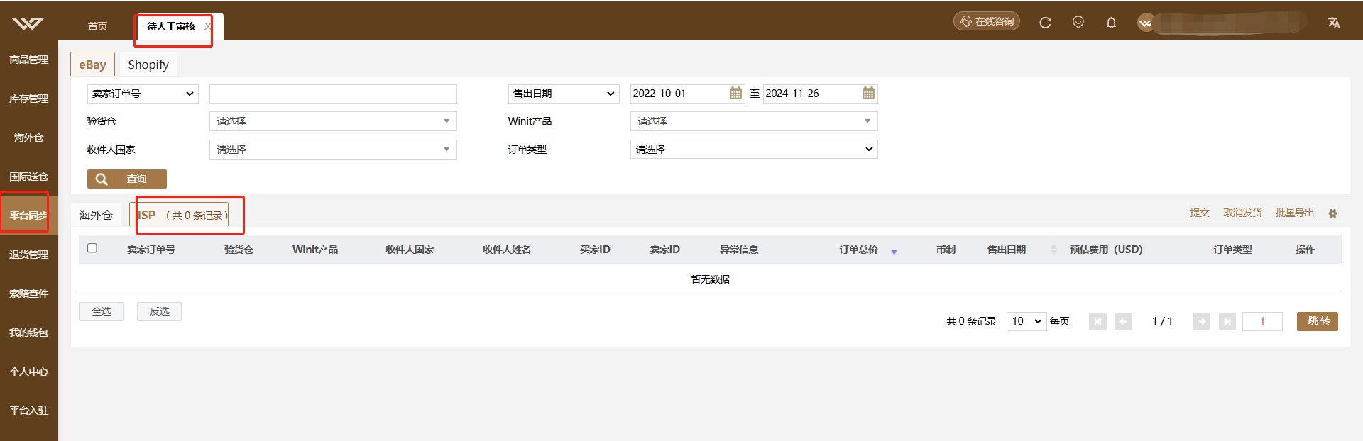Screen dimensions: 1363x441
Task: Click the language translate icon
Action: point(1334,23)
